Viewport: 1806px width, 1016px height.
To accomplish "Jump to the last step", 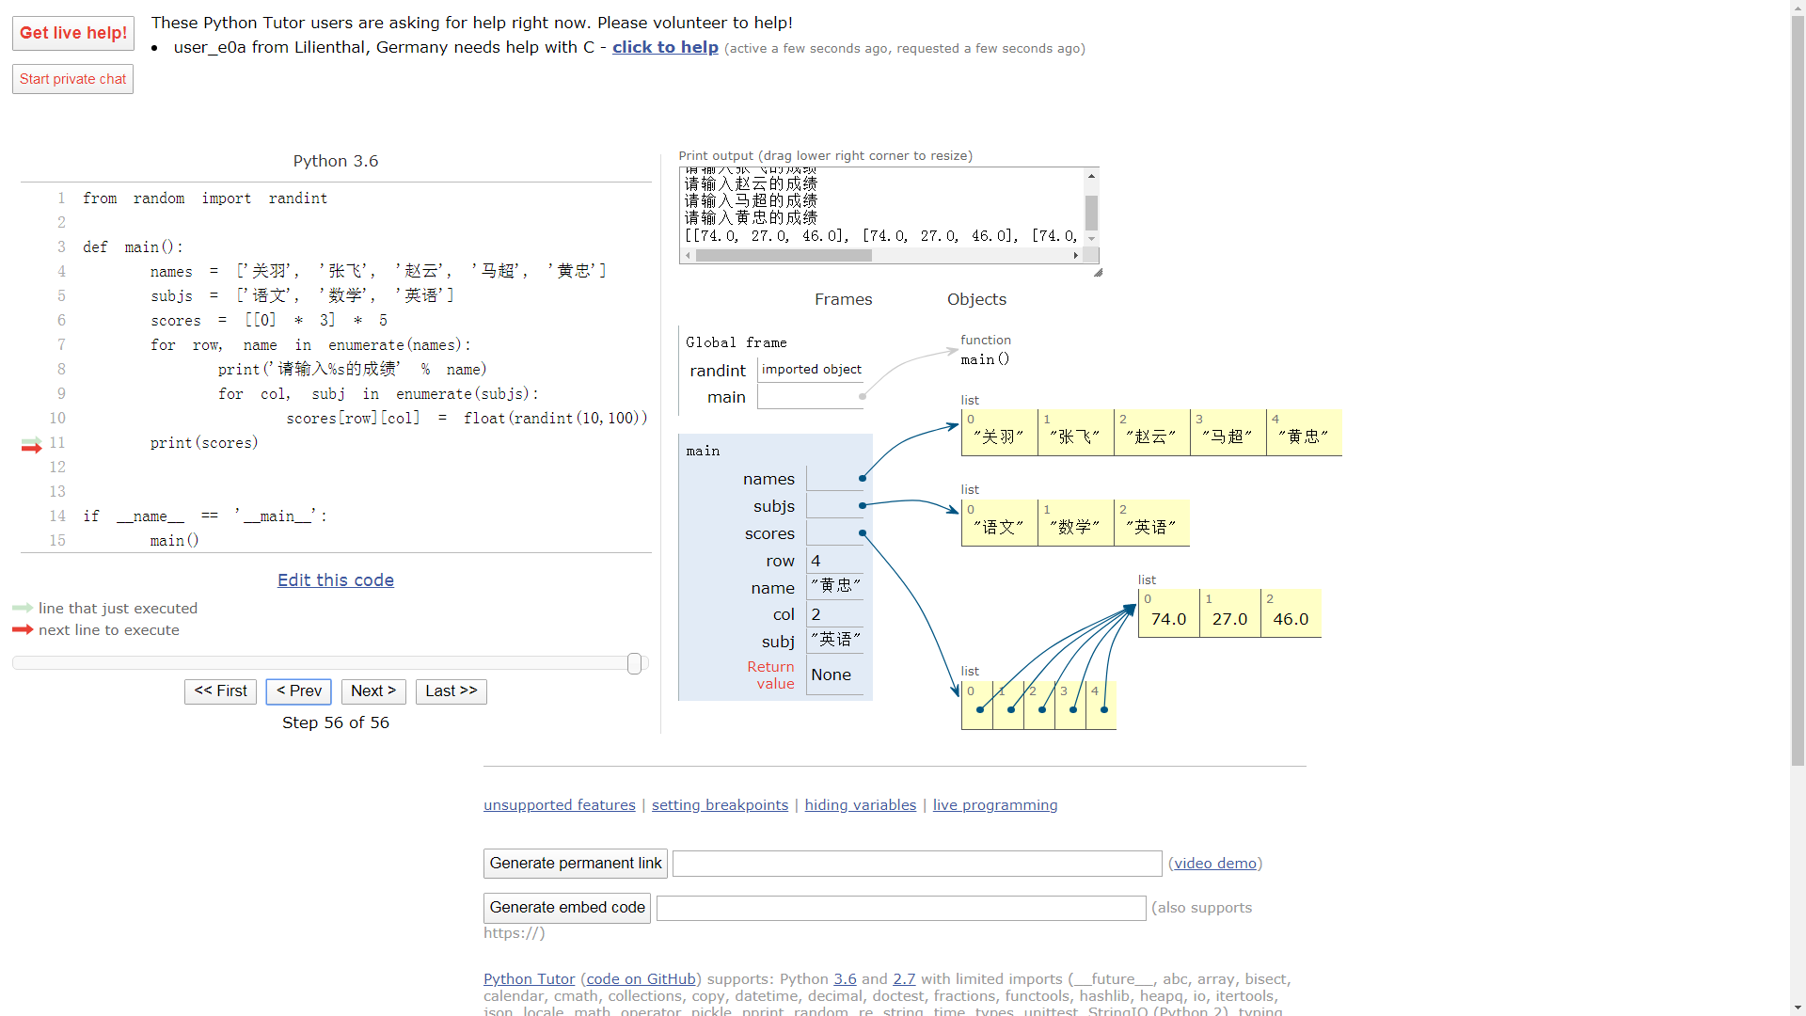I will click(451, 691).
